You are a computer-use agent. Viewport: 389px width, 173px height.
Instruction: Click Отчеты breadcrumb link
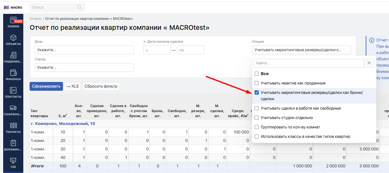point(35,19)
